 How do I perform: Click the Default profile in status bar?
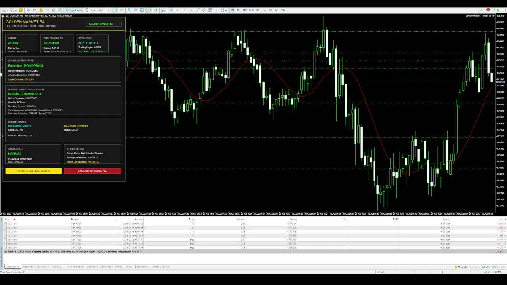tap(380, 272)
